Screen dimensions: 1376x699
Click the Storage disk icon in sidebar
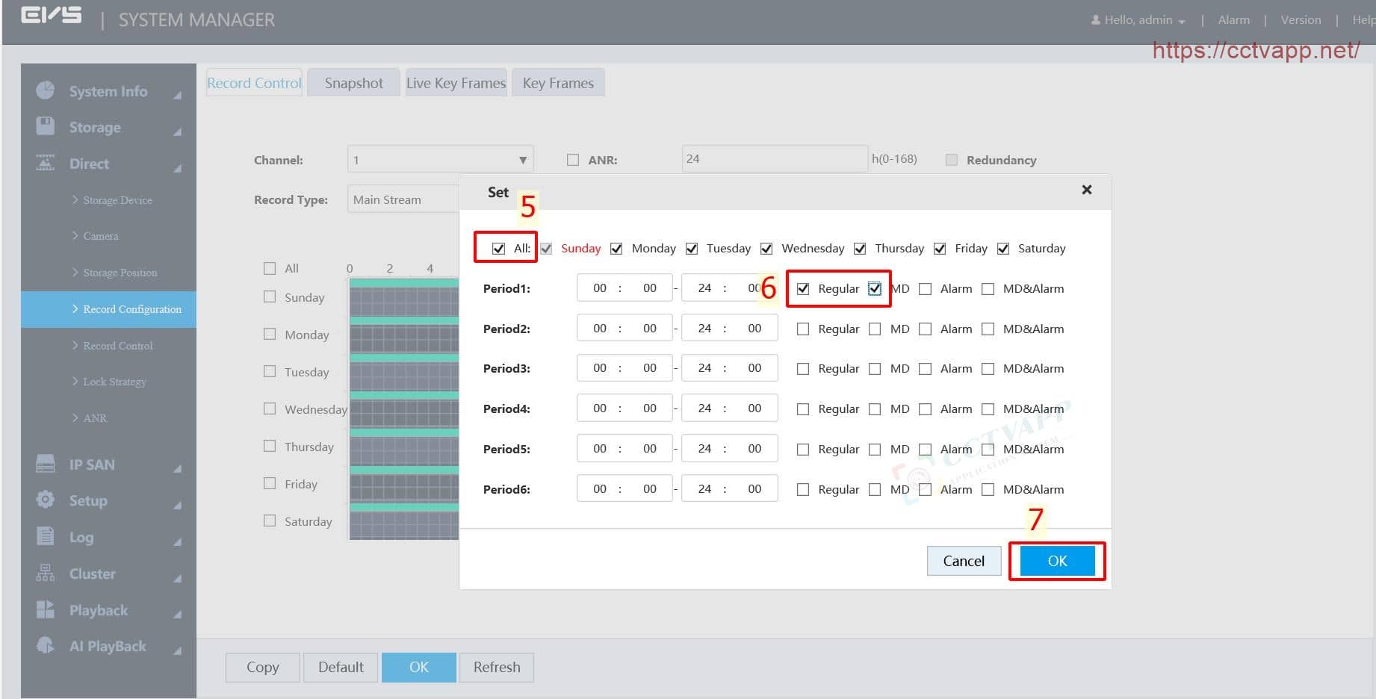pyautogui.click(x=46, y=126)
